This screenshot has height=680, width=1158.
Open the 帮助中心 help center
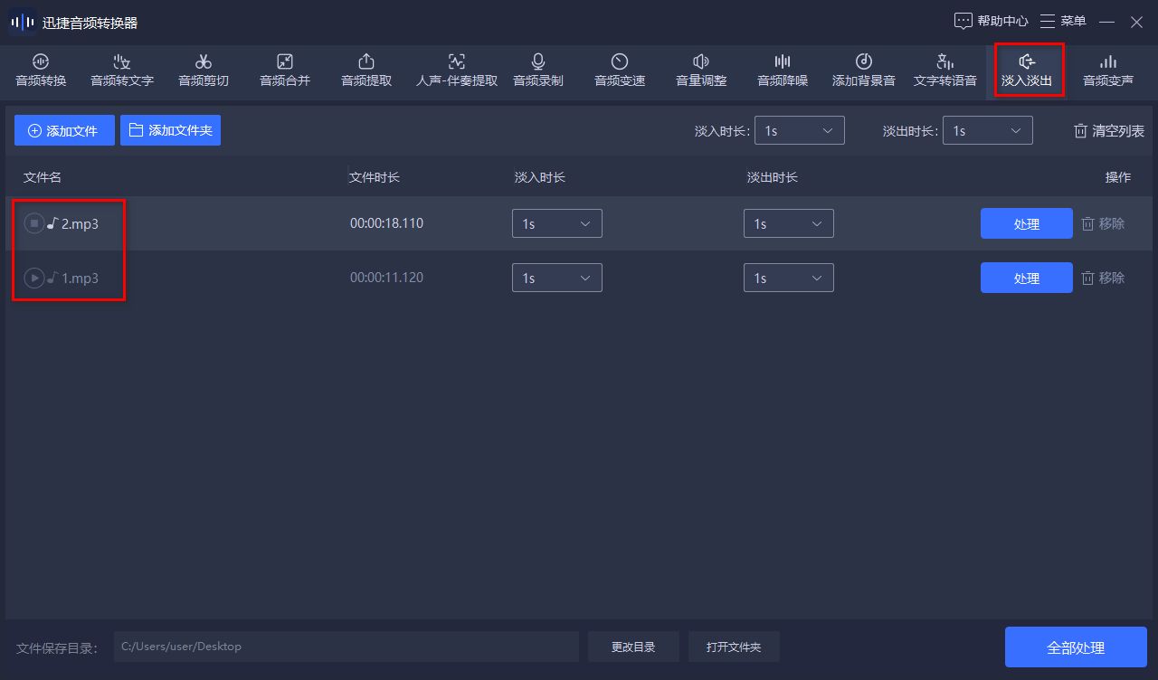(992, 21)
